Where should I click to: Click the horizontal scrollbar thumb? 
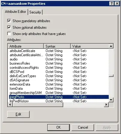coord(38,105)
